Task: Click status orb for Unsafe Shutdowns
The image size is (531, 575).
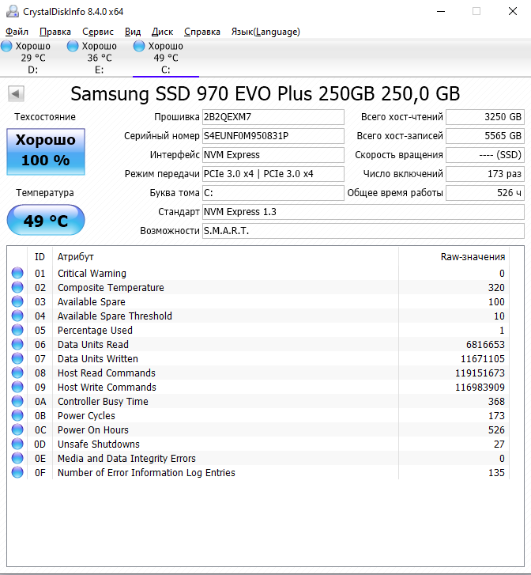Action: point(17,444)
